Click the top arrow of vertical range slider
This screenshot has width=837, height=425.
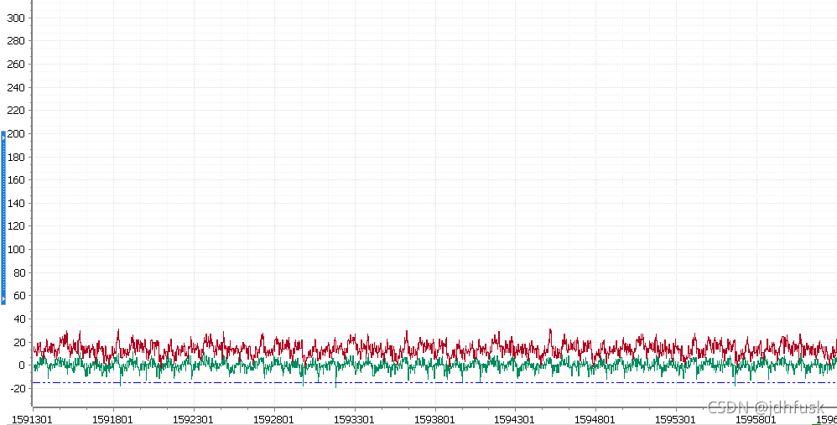3,137
